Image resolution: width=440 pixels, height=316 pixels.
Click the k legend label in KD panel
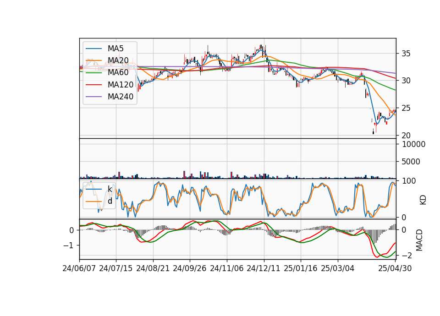tap(110, 189)
